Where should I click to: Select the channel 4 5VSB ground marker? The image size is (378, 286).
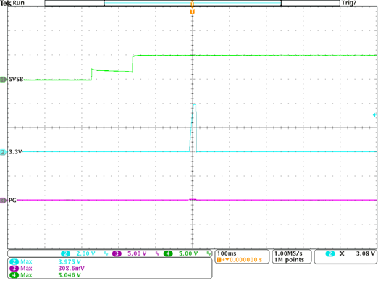click(x=4, y=79)
